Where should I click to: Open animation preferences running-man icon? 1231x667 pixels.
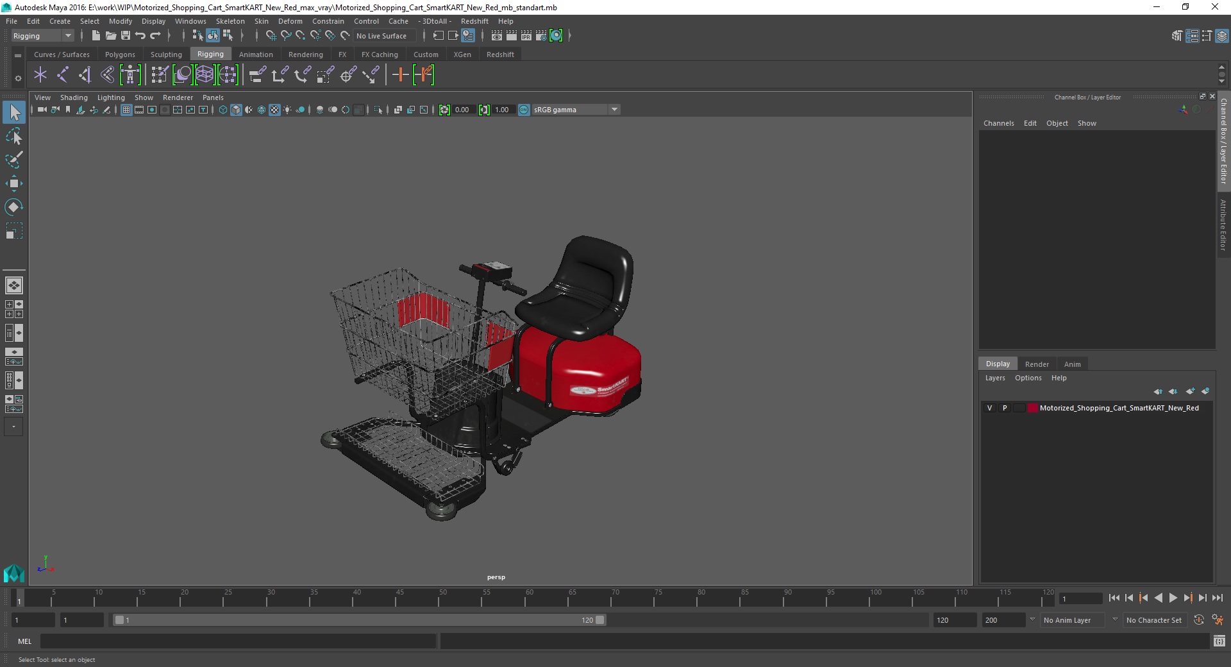pos(1218,620)
